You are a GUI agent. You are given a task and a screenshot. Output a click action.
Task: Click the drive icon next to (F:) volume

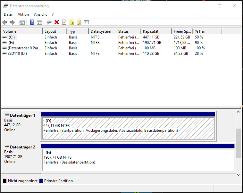click(4, 43)
